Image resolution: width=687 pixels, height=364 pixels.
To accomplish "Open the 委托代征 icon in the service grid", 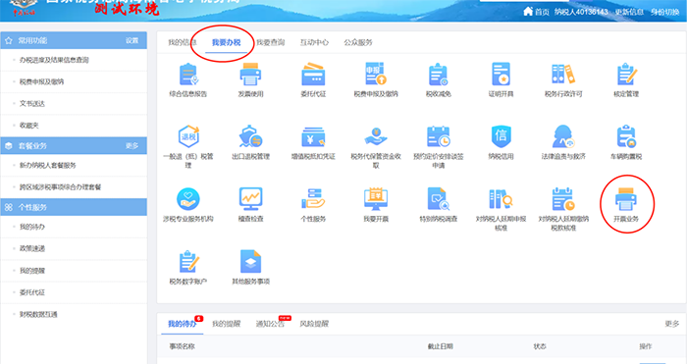I will pyautogui.click(x=313, y=75).
